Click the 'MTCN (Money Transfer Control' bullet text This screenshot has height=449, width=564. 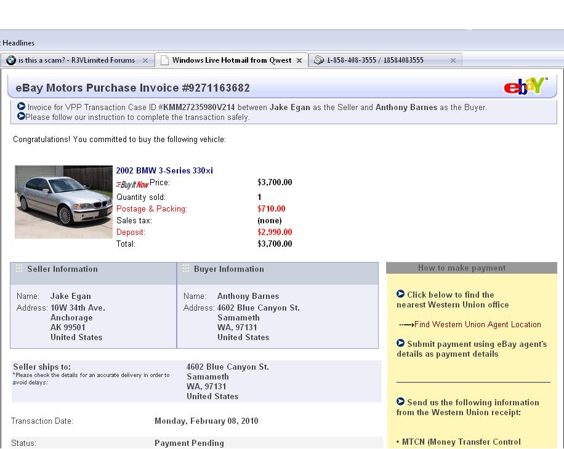[461, 442]
